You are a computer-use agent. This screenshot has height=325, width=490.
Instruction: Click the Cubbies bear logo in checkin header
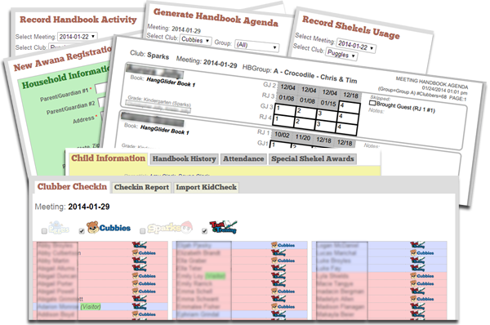point(109,228)
